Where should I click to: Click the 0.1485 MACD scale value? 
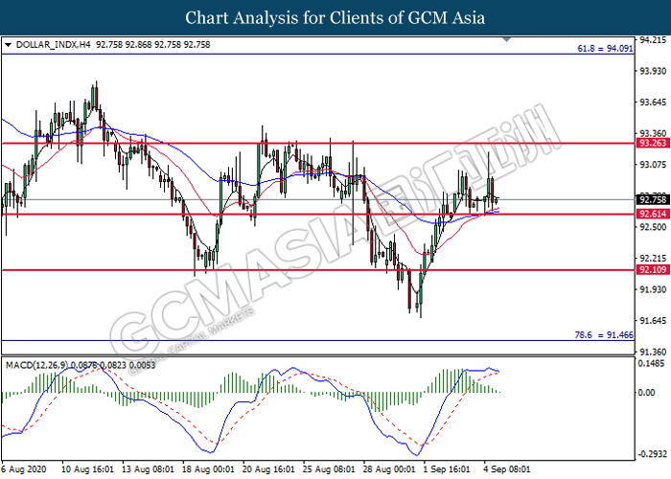pyautogui.click(x=651, y=363)
